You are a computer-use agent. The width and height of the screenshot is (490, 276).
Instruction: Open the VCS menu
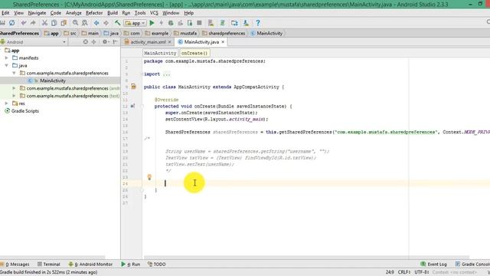[154, 13]
